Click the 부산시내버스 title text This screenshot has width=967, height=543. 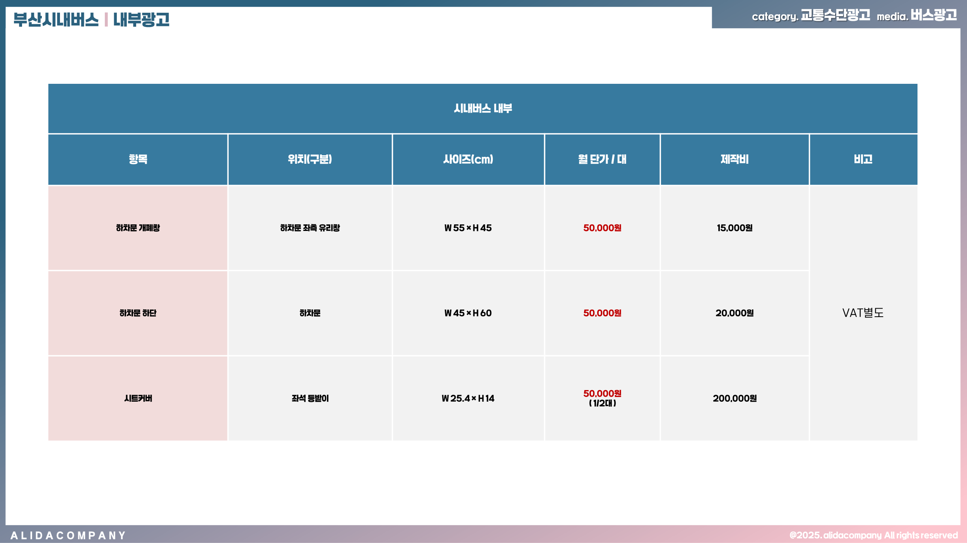point(56,19)
